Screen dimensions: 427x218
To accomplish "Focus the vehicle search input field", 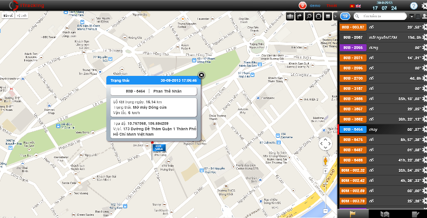I will [x=380, y=16].
